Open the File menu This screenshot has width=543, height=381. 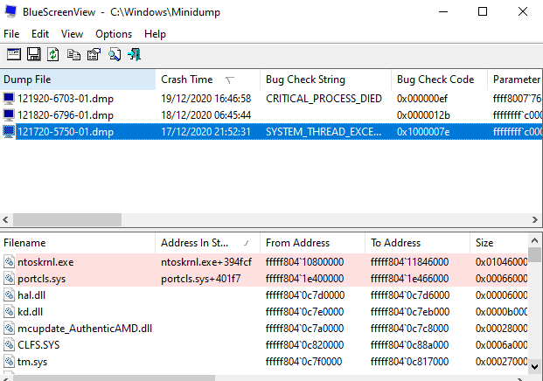(x=11, y=34)
